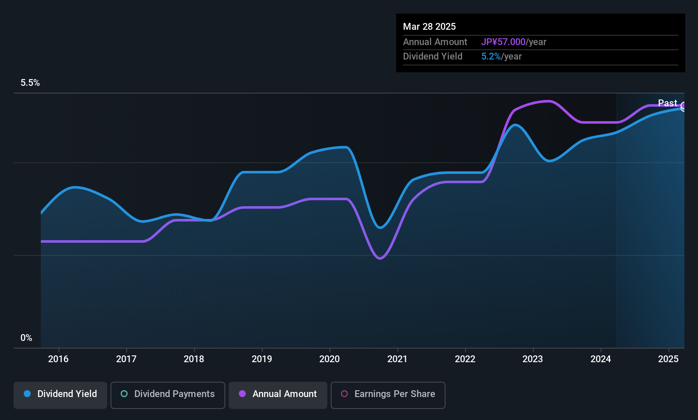This screenshot has height=420, width=698.
Task: Click the 2024 year label
Action: tap(601, 359)
